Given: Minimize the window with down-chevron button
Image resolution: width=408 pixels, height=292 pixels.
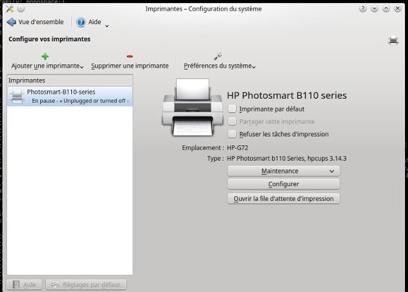Looking at the screenshot, I should [374, 8].
